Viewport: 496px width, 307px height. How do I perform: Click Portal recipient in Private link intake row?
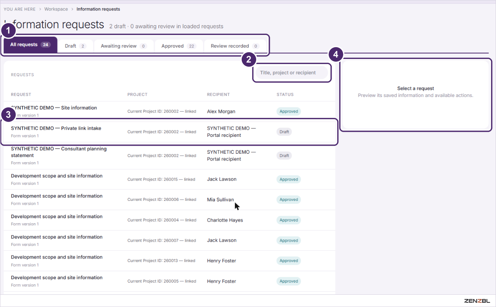(x=231, y=132)
